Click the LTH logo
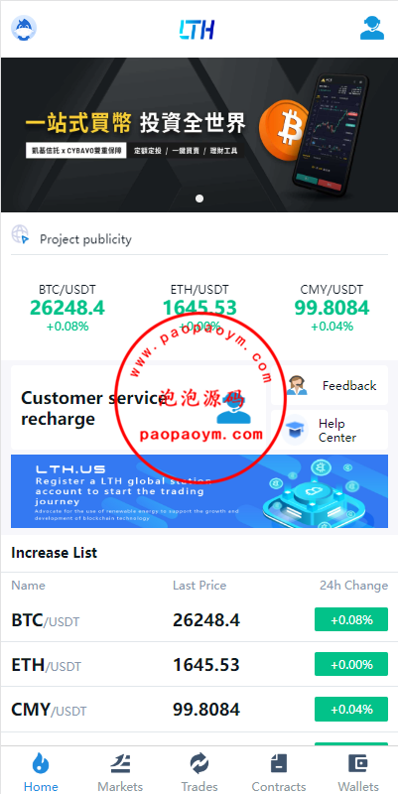The height and width of the screenshot is (794, 398). click(x=197, y=30)
